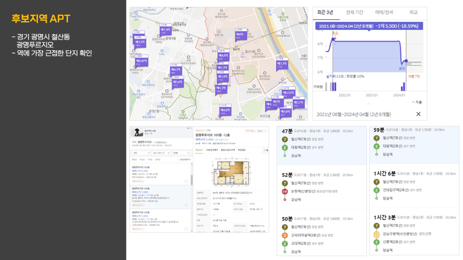The width and height of the screenshot is (463, 260).
Task: Select the 매 5.7억 price marker on map
Action: (299, 102)
